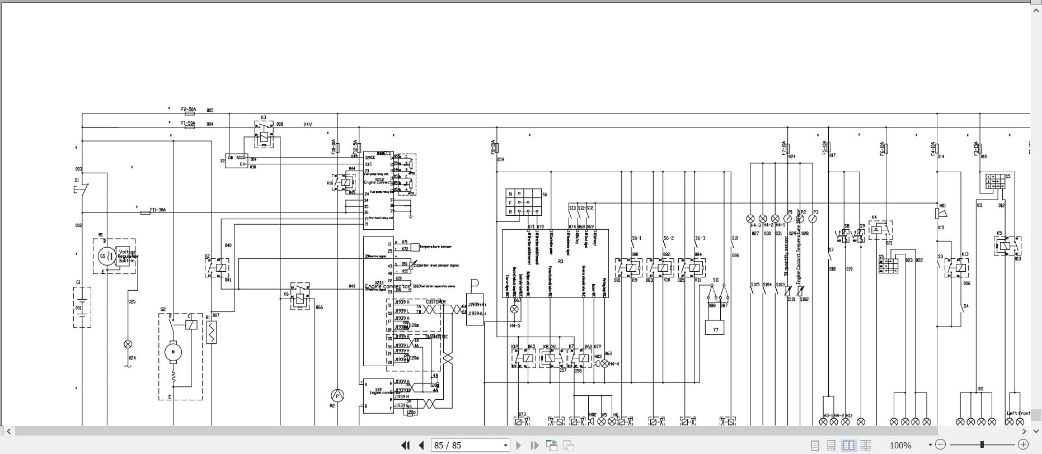This screenshot has height=454, width=1042.
Task: Click the K6 relay label
Action: click(286, 294)
